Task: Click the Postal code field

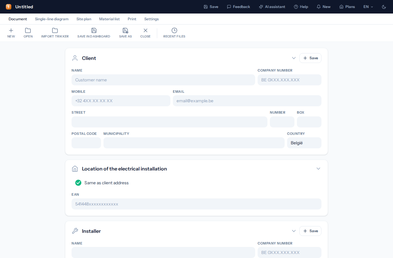Action: coord(86,143)
